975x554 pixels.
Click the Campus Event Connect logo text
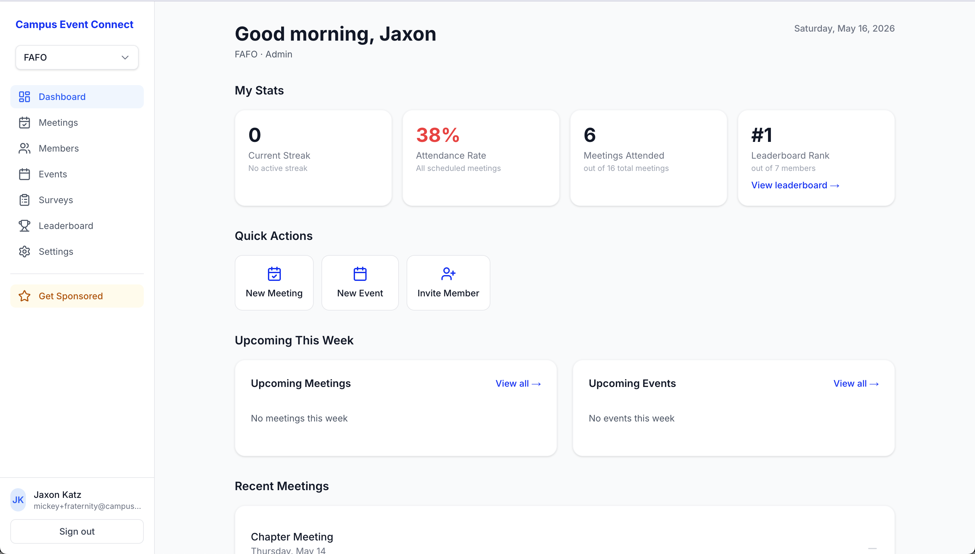pos(74,25)
